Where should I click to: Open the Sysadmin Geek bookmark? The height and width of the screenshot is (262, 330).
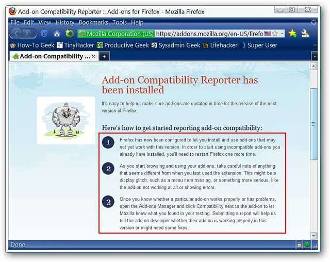(x=176, y=45)
